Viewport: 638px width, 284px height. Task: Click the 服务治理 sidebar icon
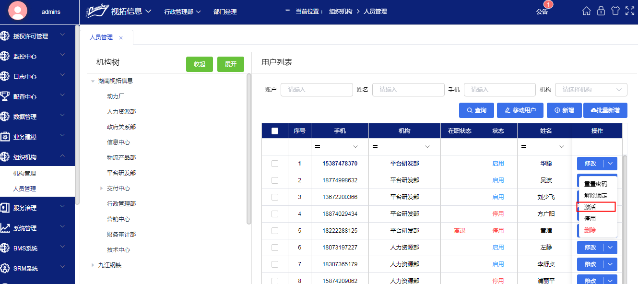(5, 208)
